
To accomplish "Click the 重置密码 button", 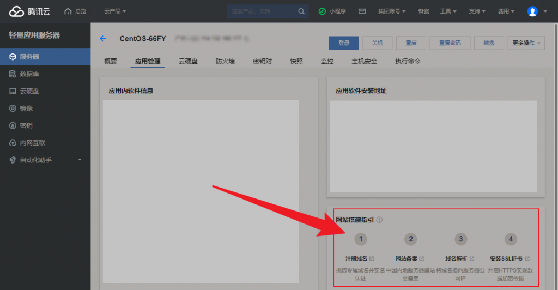I will pos(450,43).
